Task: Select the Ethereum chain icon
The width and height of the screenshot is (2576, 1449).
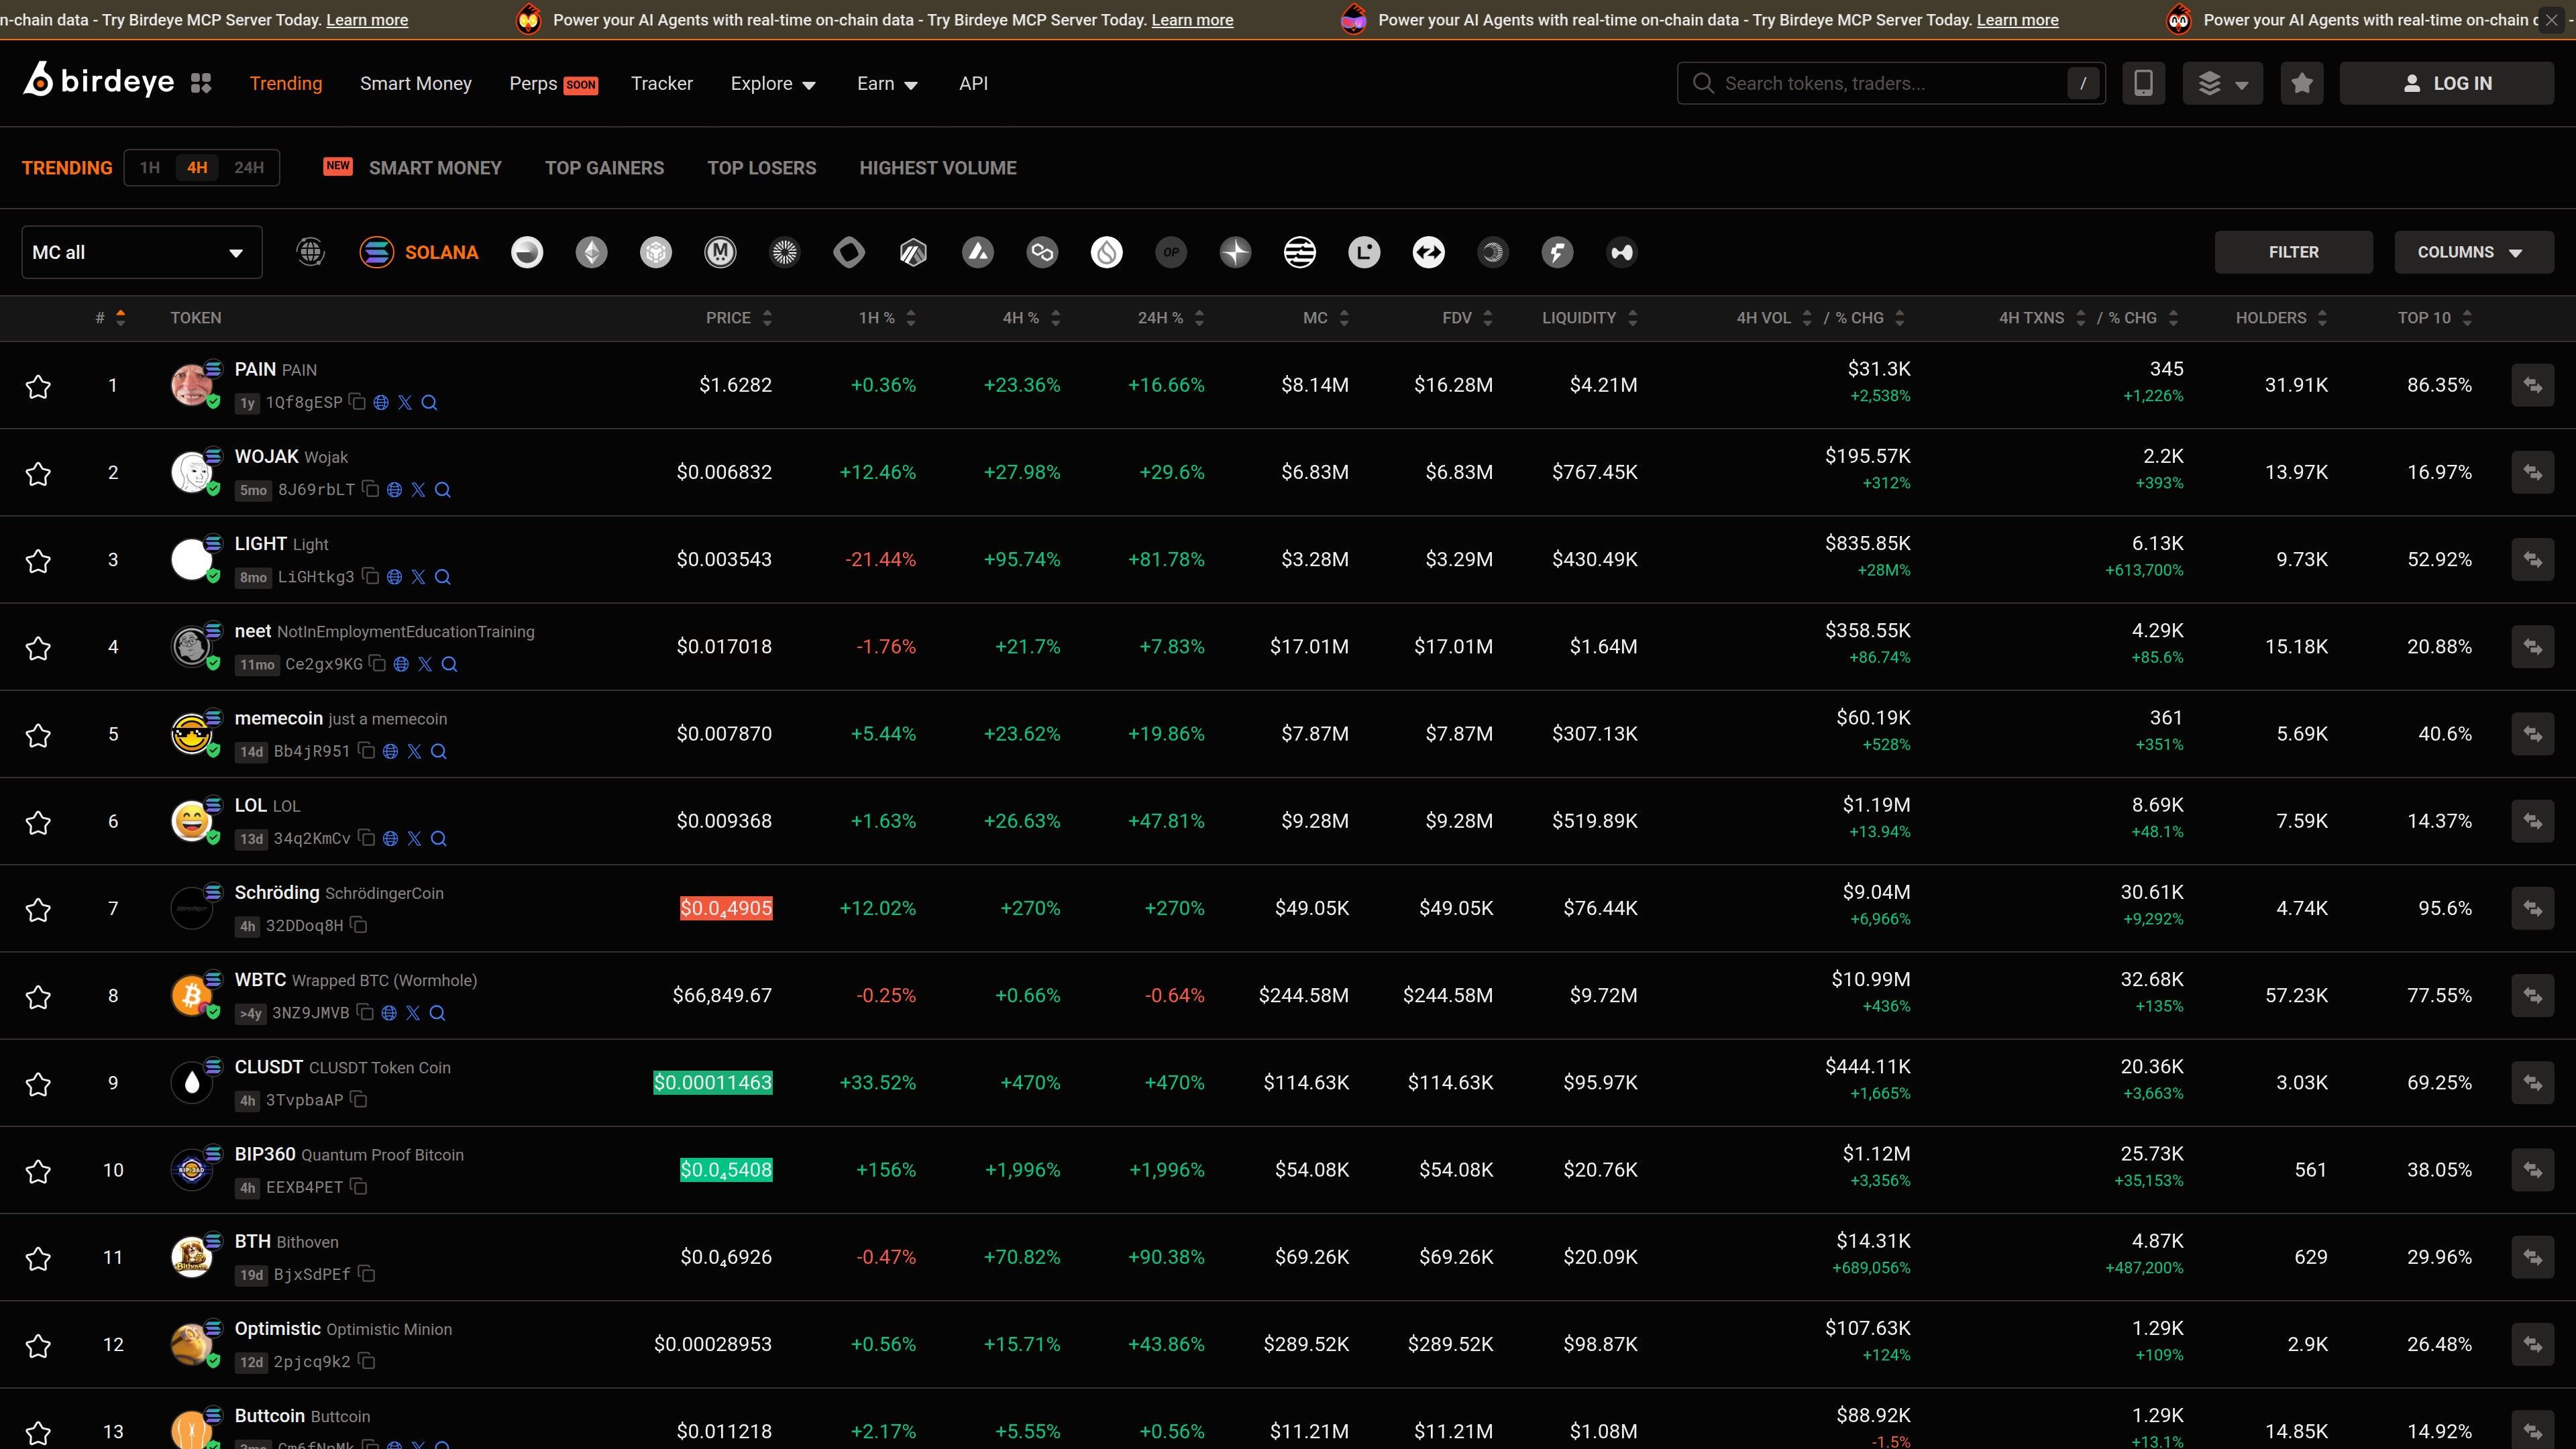Action: pos(591,252)
